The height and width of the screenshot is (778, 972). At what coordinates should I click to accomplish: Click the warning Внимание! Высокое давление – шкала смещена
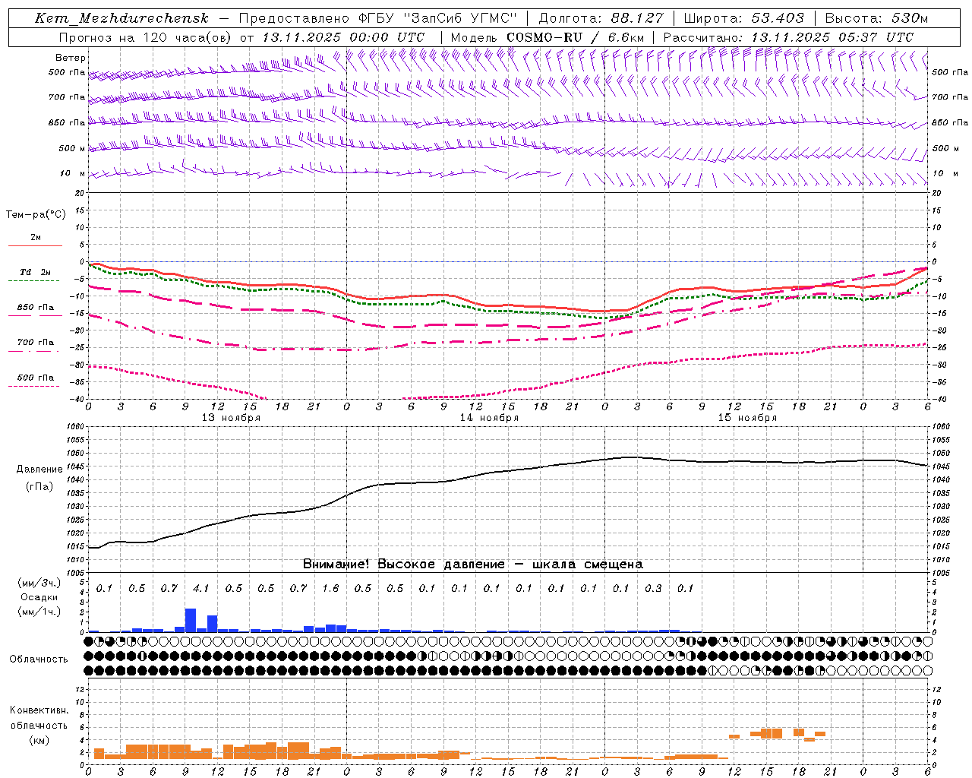click(473, 564)
